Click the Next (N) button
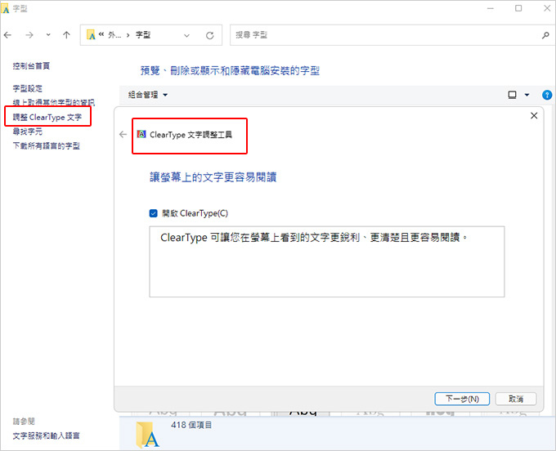 click(x=462, y=399)
